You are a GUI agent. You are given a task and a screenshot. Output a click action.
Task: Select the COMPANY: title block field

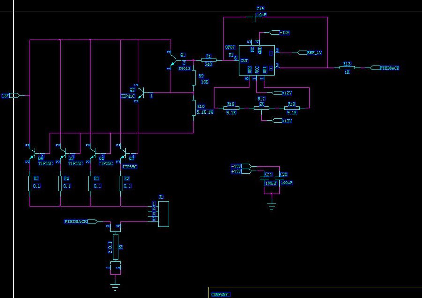click(x=221, y=295)
